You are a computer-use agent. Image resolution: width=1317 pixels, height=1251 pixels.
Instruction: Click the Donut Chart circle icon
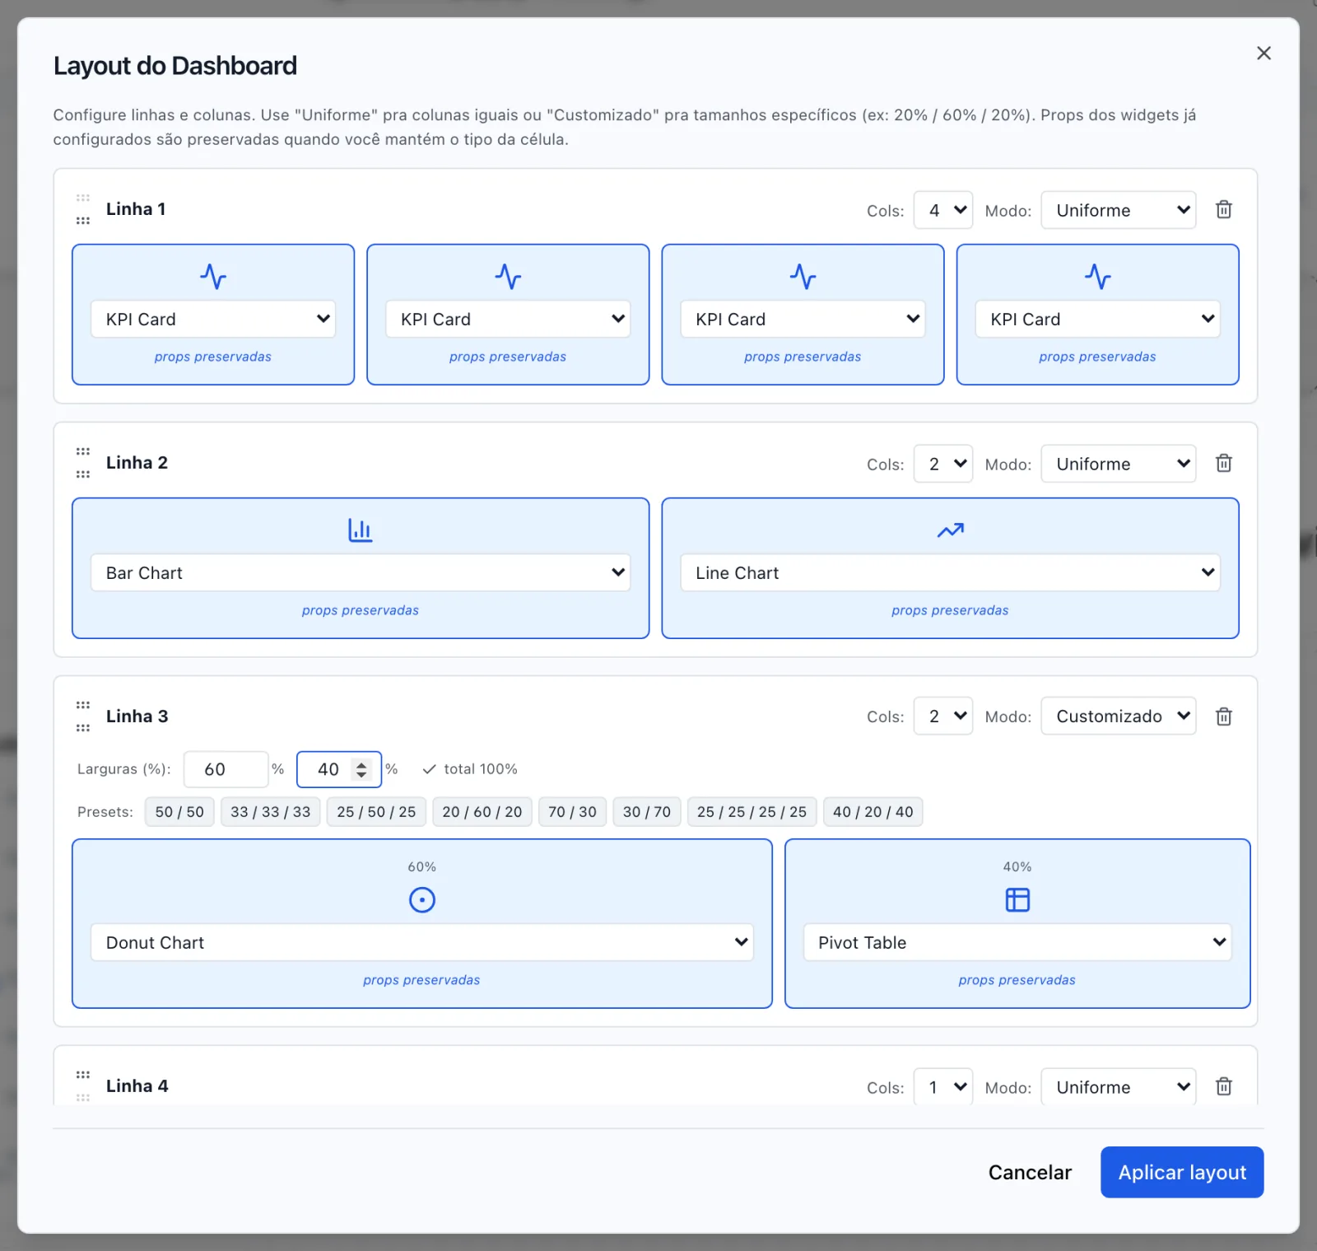(422, 899)
